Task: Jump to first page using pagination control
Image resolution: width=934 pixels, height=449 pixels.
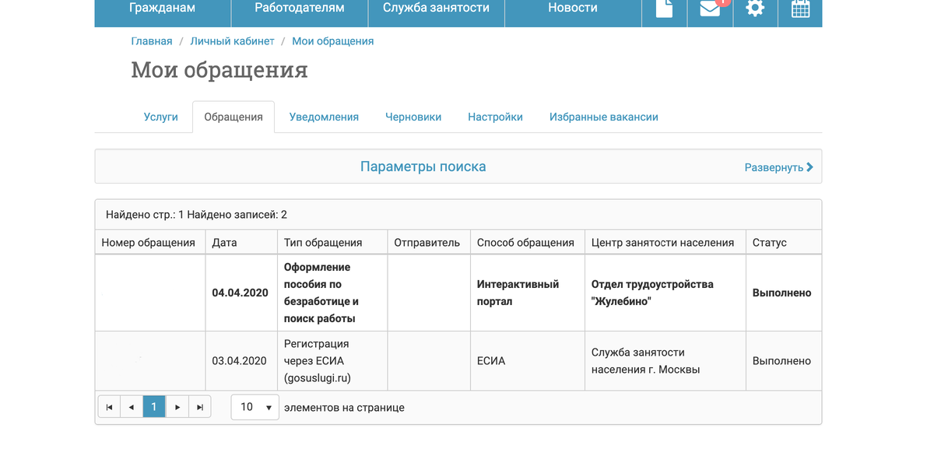Action: pyautogui.click(x=109, y=406)
